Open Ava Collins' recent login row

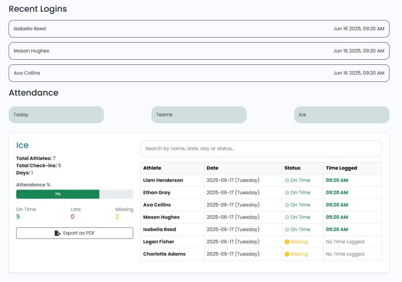(x=199, y=73)
